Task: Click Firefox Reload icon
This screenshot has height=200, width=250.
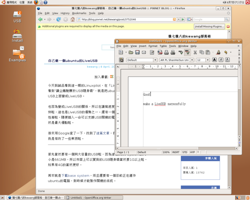Action: coord(58,20)
